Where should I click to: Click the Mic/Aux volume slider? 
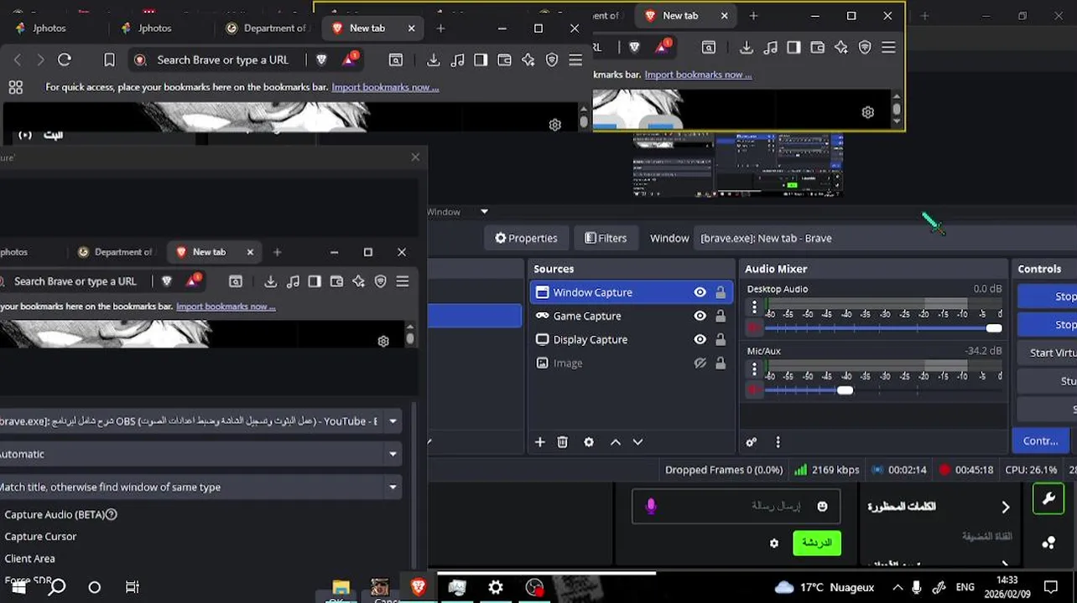[x=882, y=390]
